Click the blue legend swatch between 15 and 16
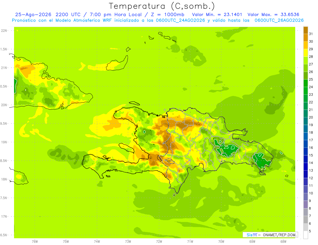Image resolution: width=318 pixels, height=245 pixels. coord(306,151)
